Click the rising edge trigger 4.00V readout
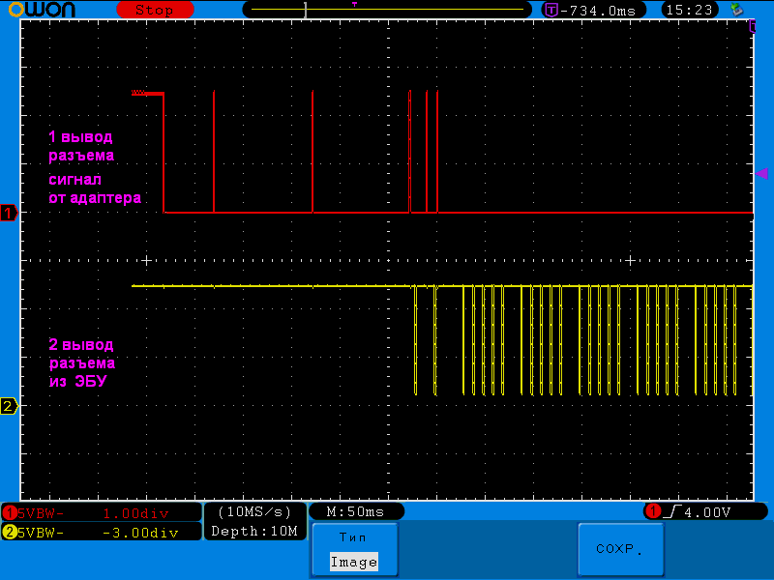Image resolution: width=774 pixels, height=580 pixels. 705,511
